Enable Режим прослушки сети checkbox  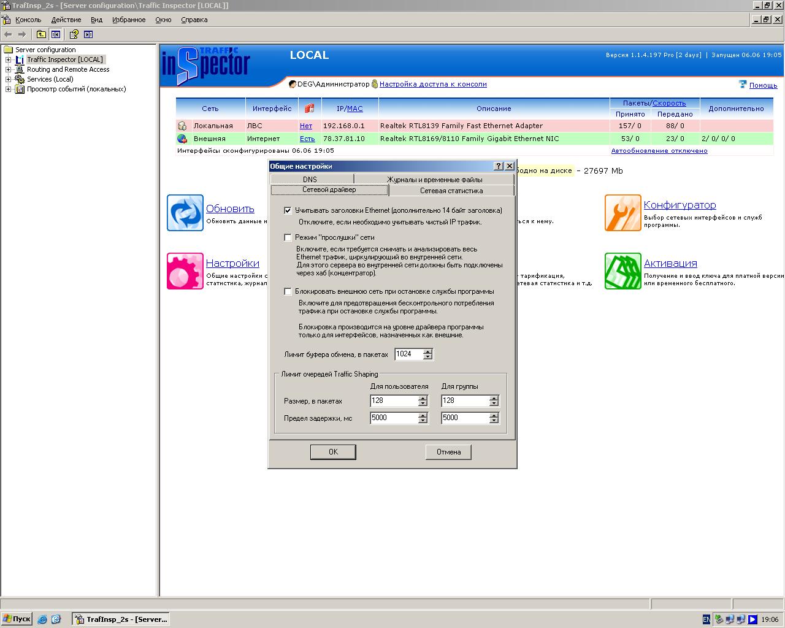click(x=288, y=237)
